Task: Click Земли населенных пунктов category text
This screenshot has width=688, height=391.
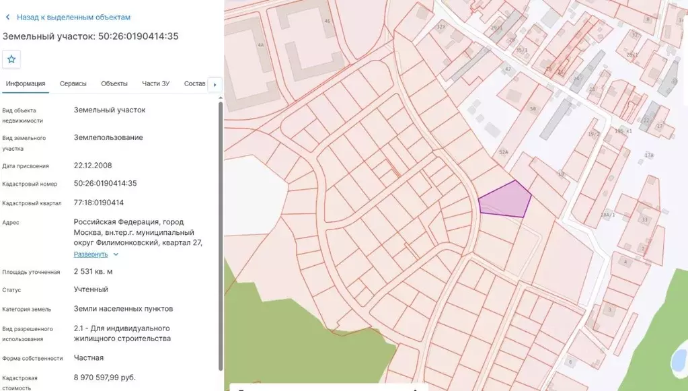Action: point(123,309)
